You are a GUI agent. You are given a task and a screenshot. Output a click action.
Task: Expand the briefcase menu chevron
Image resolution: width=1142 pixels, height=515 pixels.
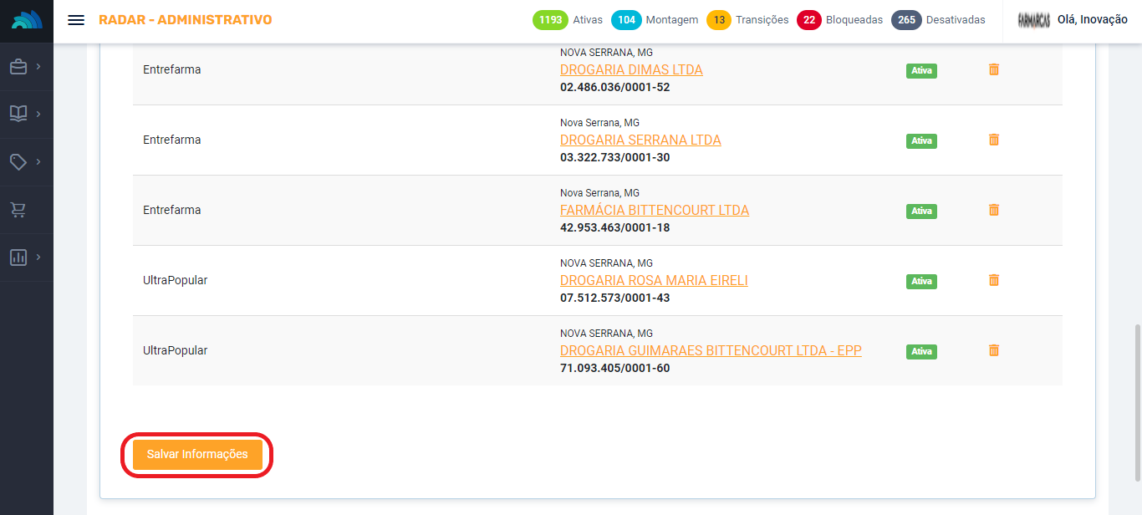coord(38,67)
